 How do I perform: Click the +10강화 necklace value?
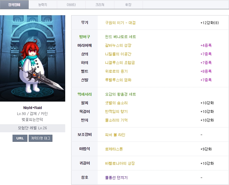pyautogui.click(x=207, y=111)
